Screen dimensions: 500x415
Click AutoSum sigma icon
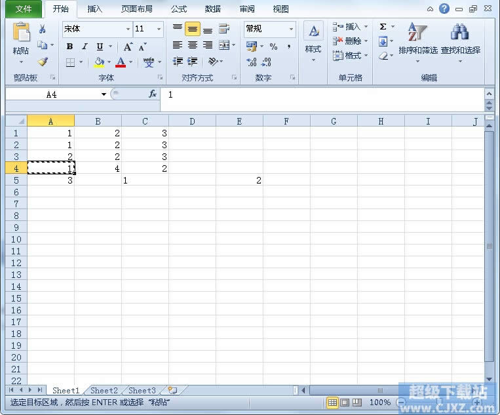pyautogui.click(x=383, y=26)
